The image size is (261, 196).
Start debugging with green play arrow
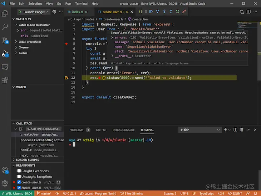pyautogui.click(x=20, y=12)
